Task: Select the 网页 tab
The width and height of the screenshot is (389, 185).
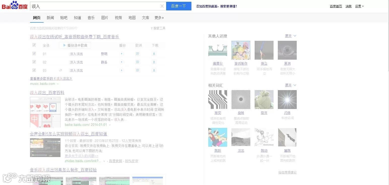Action: pos(37,18)
